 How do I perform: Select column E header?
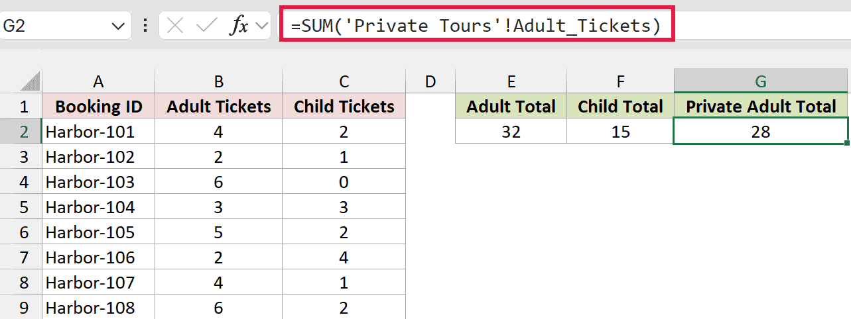(511, 81)
